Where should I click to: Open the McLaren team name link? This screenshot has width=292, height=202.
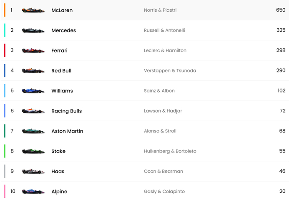point(62,10)
